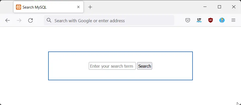Click the blue circular recycle-bin extension icon
Screen dimensions: 241x105
[x=222, y=20]
